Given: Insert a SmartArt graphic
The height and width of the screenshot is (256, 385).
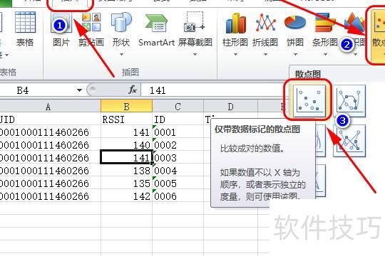Looking at the screenshot, I should point(156,23).
